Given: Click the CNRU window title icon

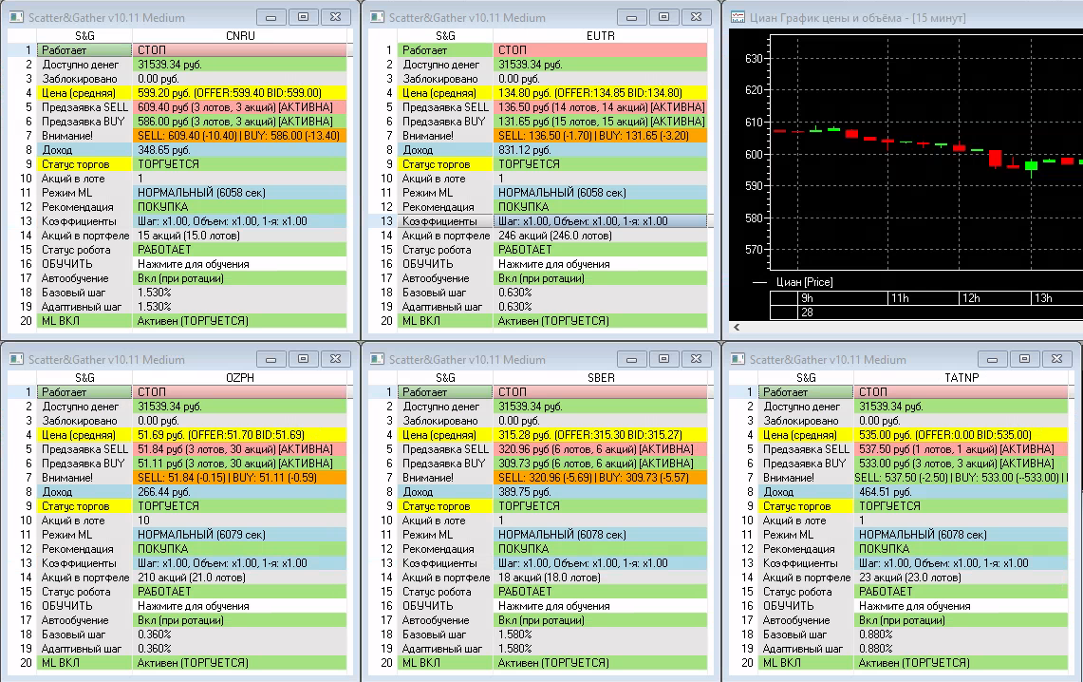Looking at the screenshot, I should 16,17.
